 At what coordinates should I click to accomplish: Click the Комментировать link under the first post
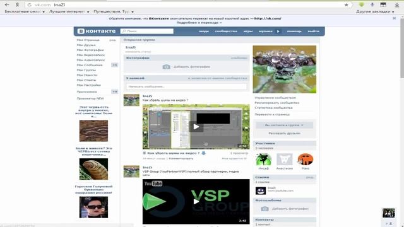181,158
